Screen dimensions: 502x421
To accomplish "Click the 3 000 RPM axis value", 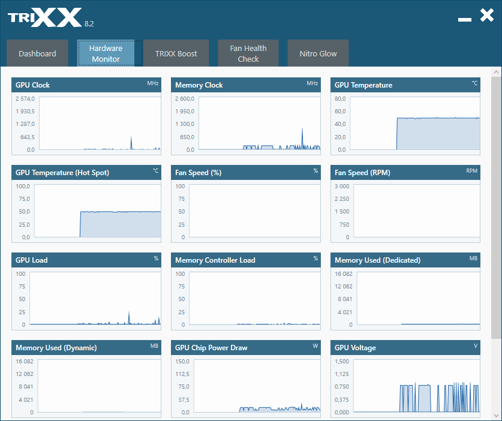I will click(342, 187).
